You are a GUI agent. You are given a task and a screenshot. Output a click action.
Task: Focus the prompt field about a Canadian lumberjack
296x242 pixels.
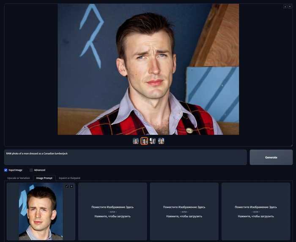click(125, 157)
